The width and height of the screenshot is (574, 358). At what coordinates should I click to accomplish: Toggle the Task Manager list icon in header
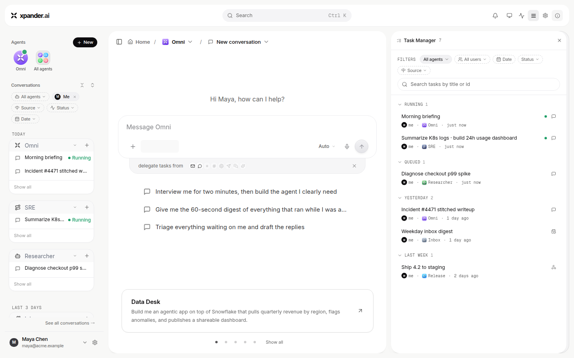(533, 16)
